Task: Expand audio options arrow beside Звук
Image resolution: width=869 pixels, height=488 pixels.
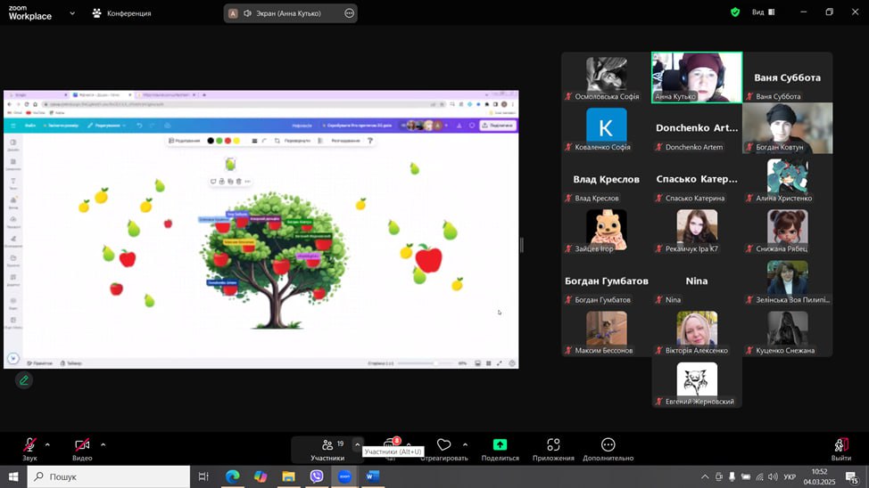Action: (x=47, y=444)
